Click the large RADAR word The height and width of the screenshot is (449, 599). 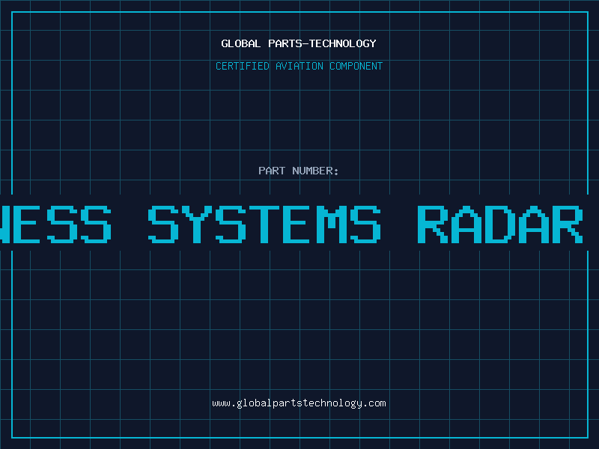tap(500, 224)
